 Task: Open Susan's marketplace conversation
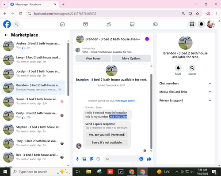point(33,101)
